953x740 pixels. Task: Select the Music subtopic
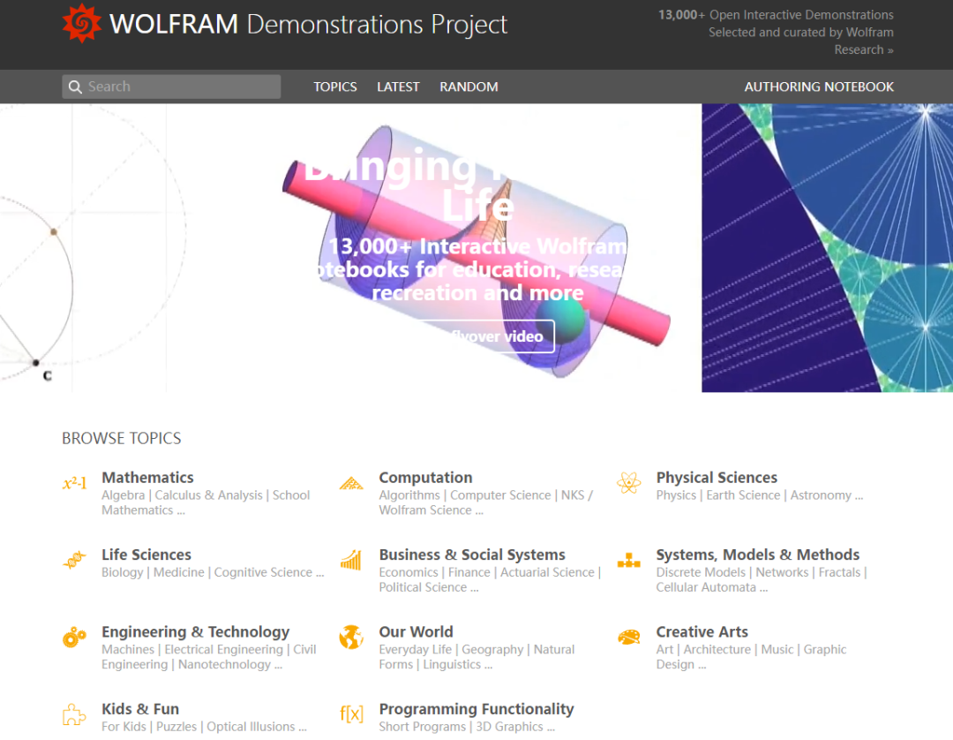[x=777, y=649]
